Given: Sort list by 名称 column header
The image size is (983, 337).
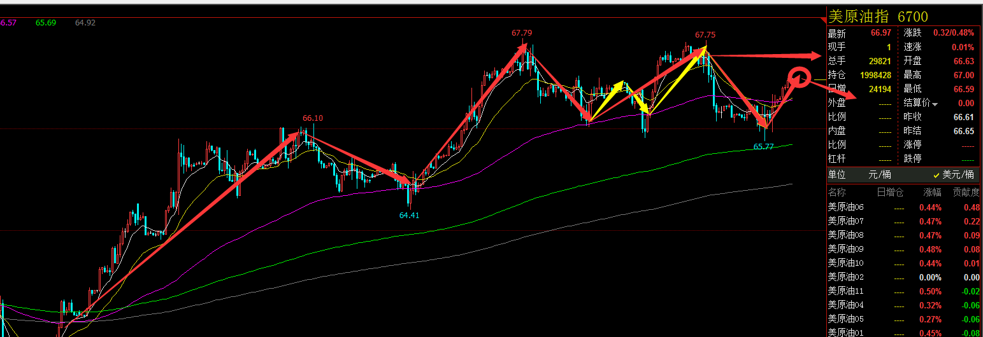Looking at the screenshot, I should (837, 192).
